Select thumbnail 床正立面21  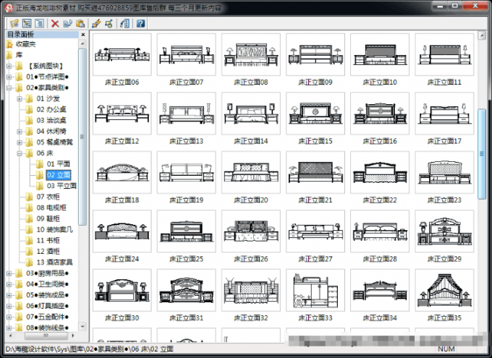click(x=315, y=172)
